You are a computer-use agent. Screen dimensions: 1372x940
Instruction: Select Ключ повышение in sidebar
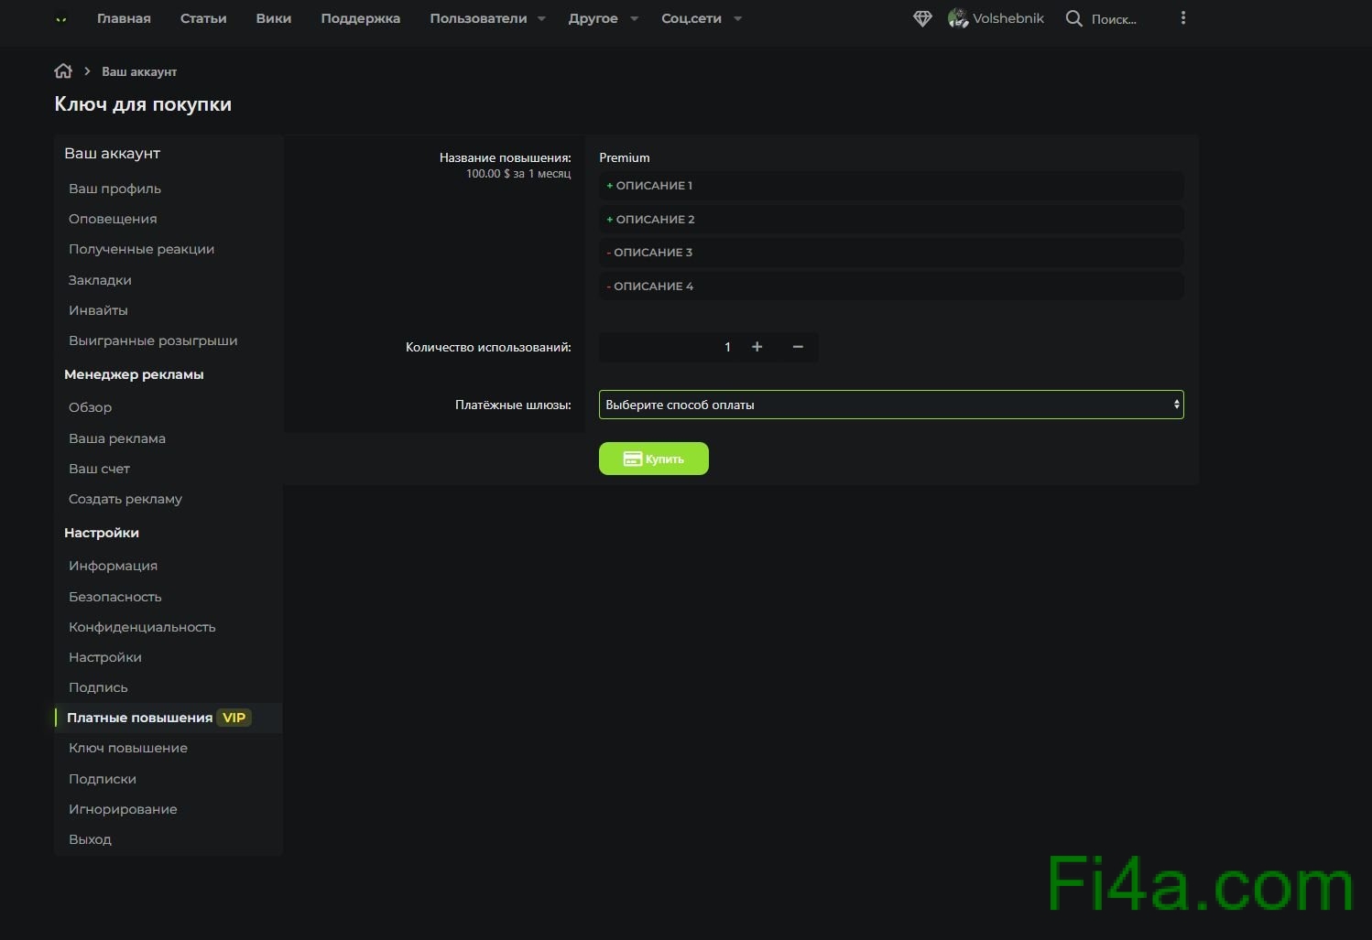pyautogui.click(x=127, y=748)
